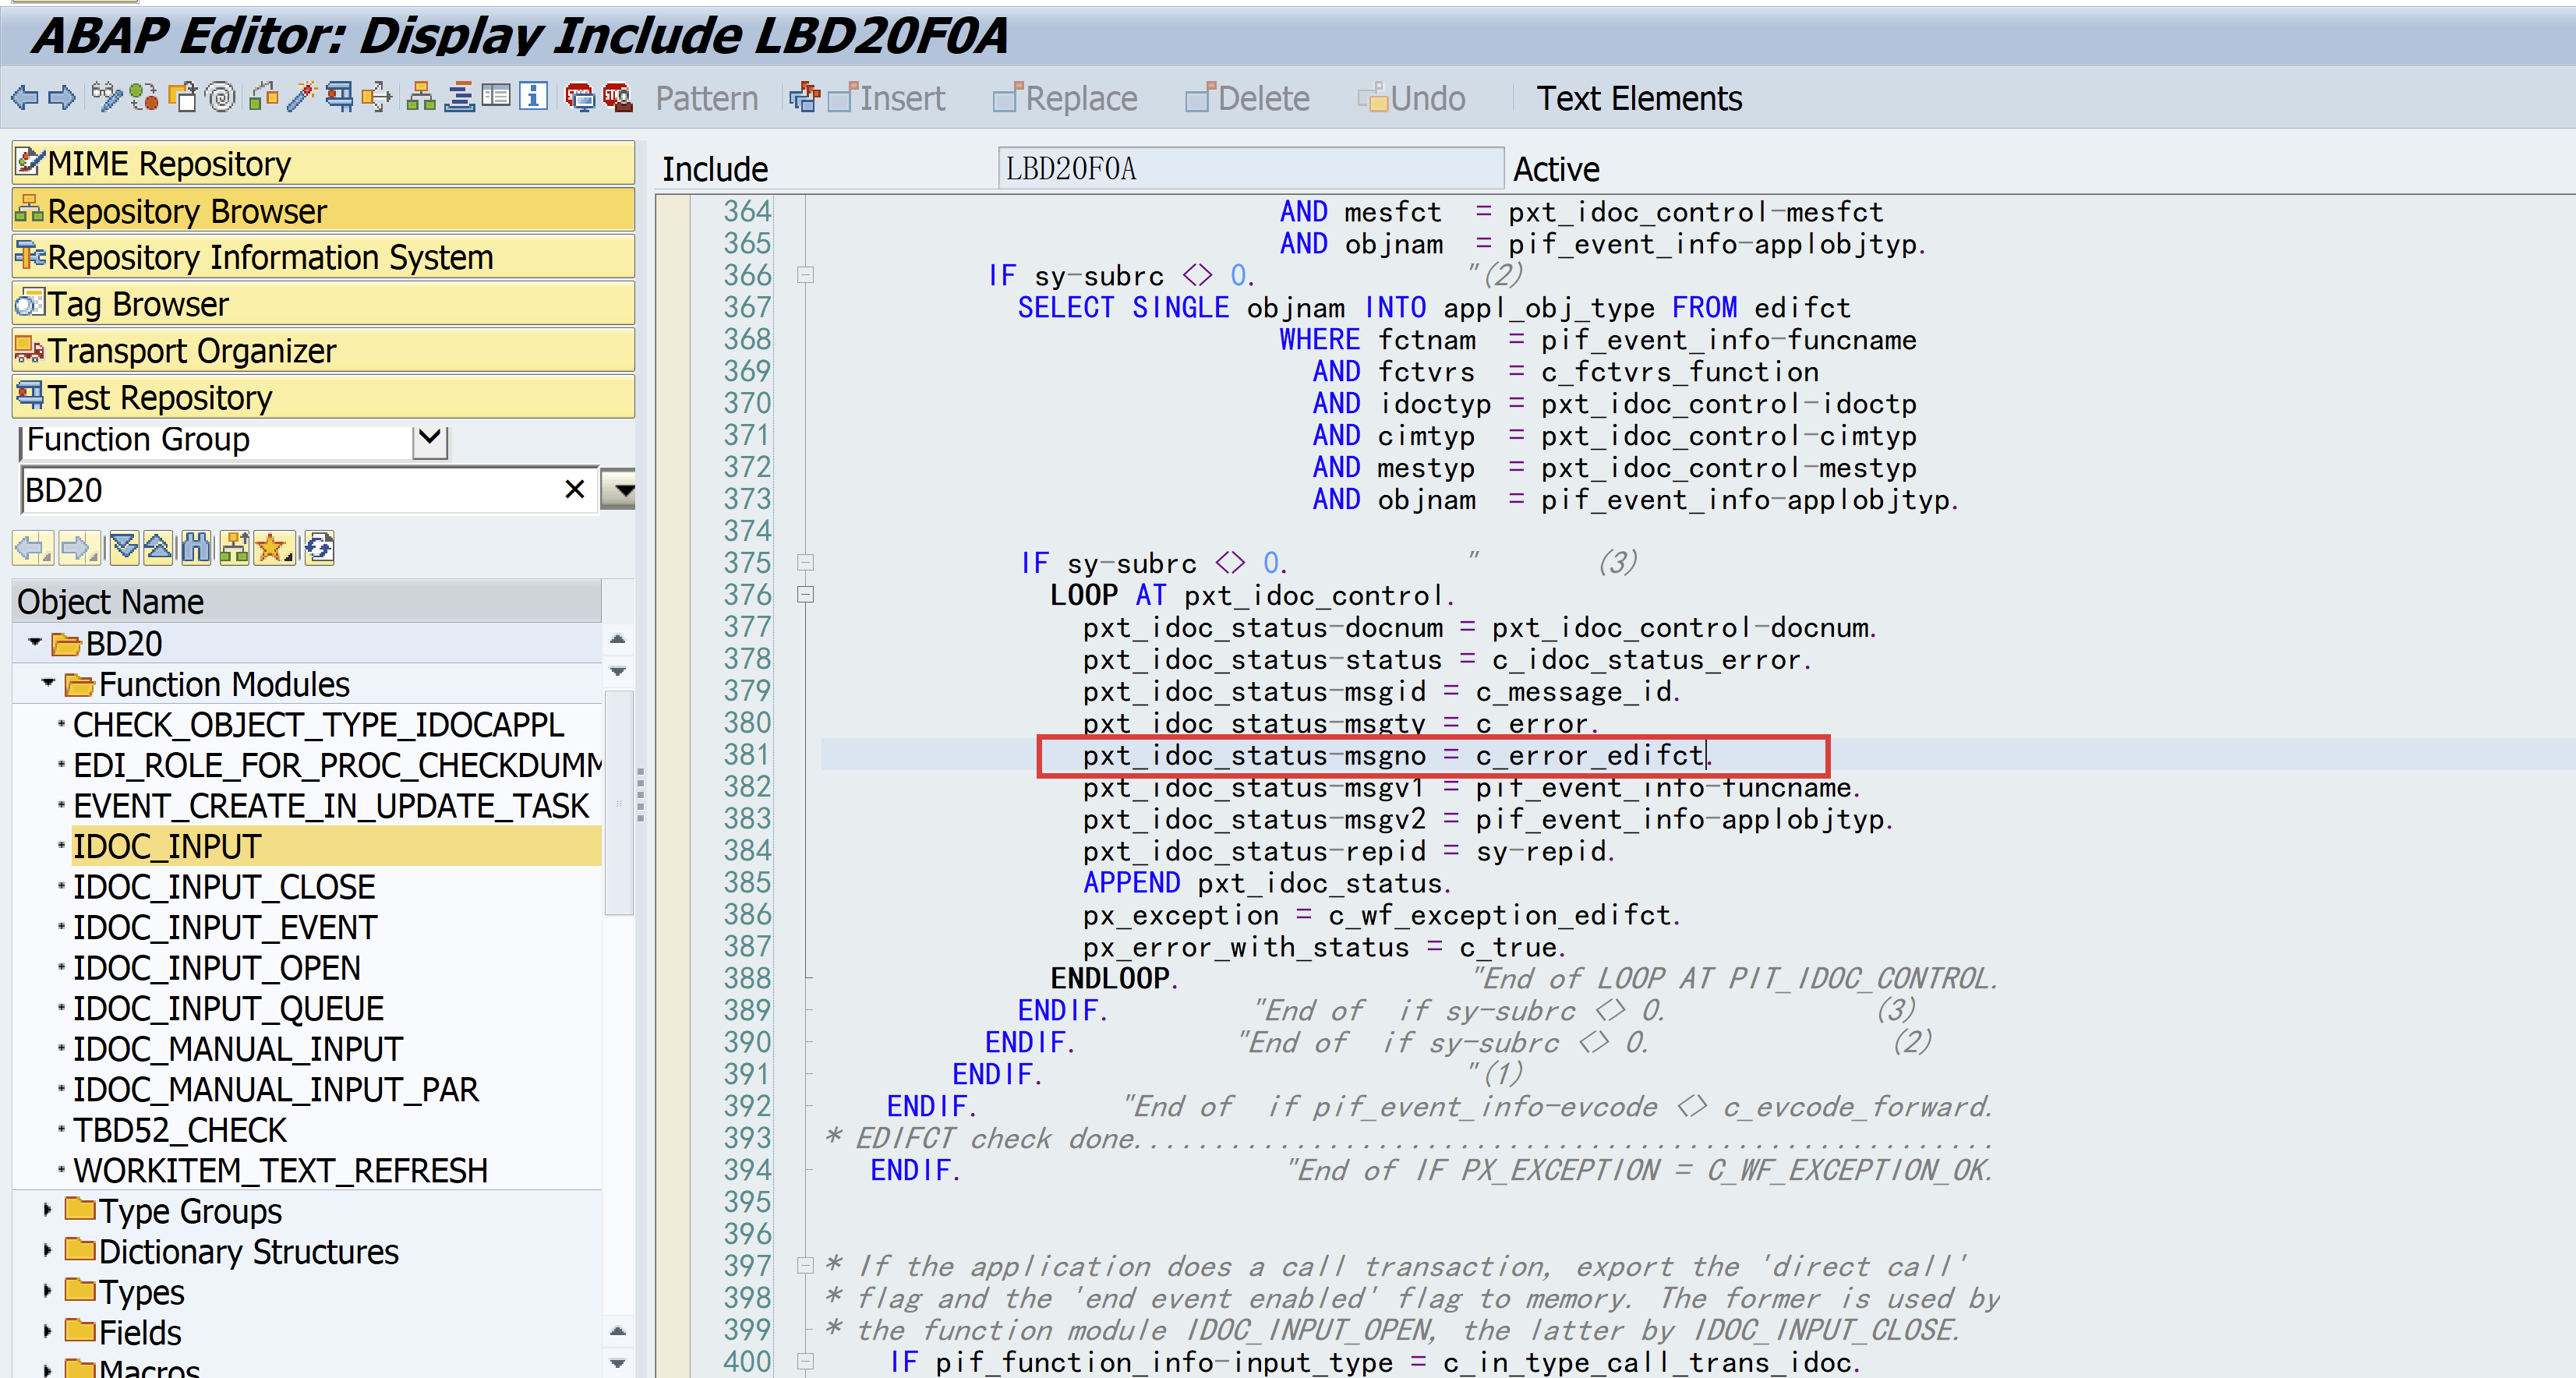Click the binoculars Find icon

tap(196, 548)
